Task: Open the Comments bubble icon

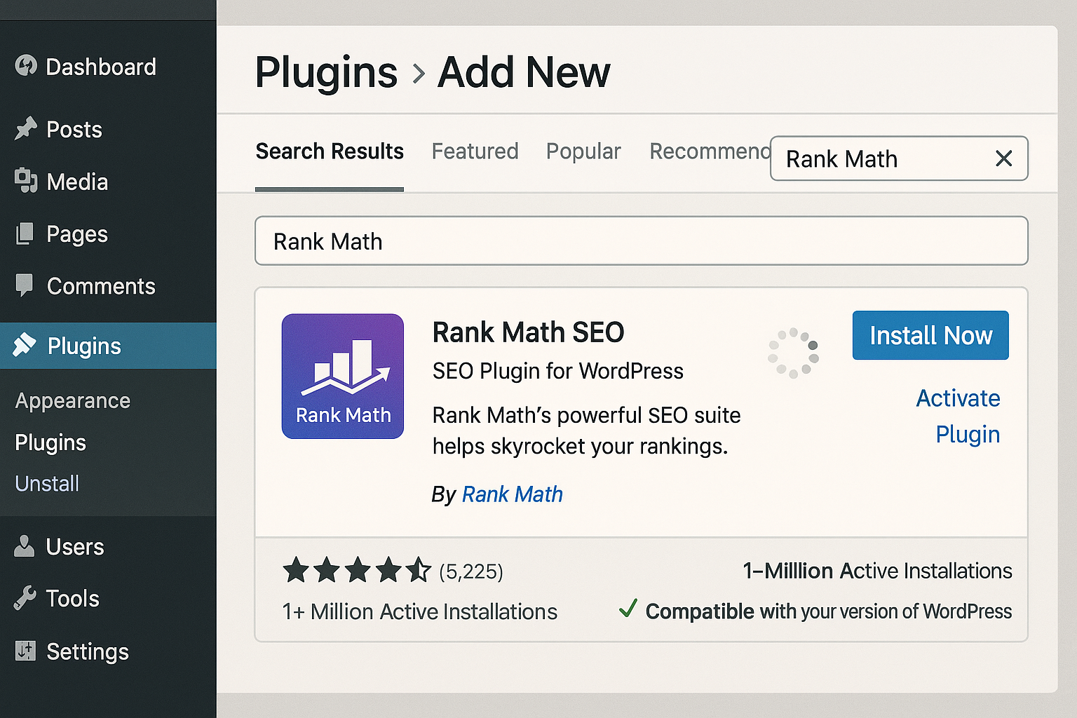Action: 25,285
